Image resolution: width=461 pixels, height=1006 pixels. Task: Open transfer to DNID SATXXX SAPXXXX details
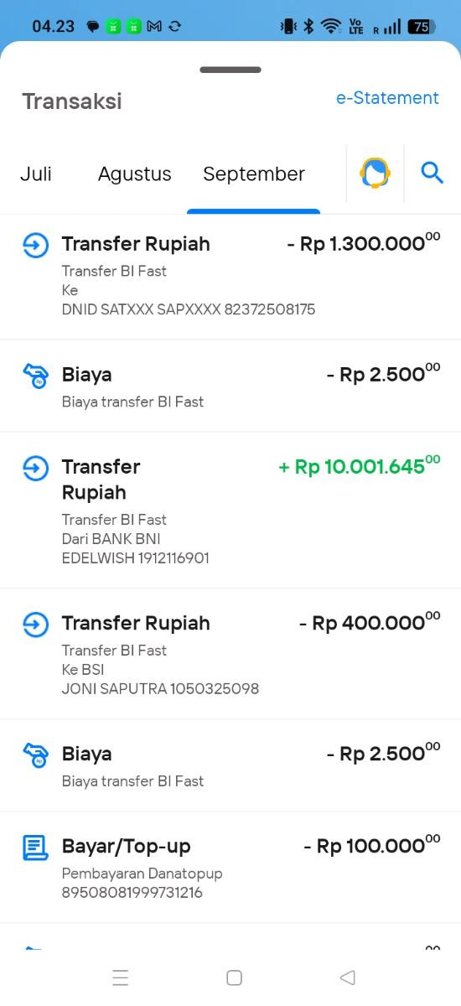(x=230, y=277)
